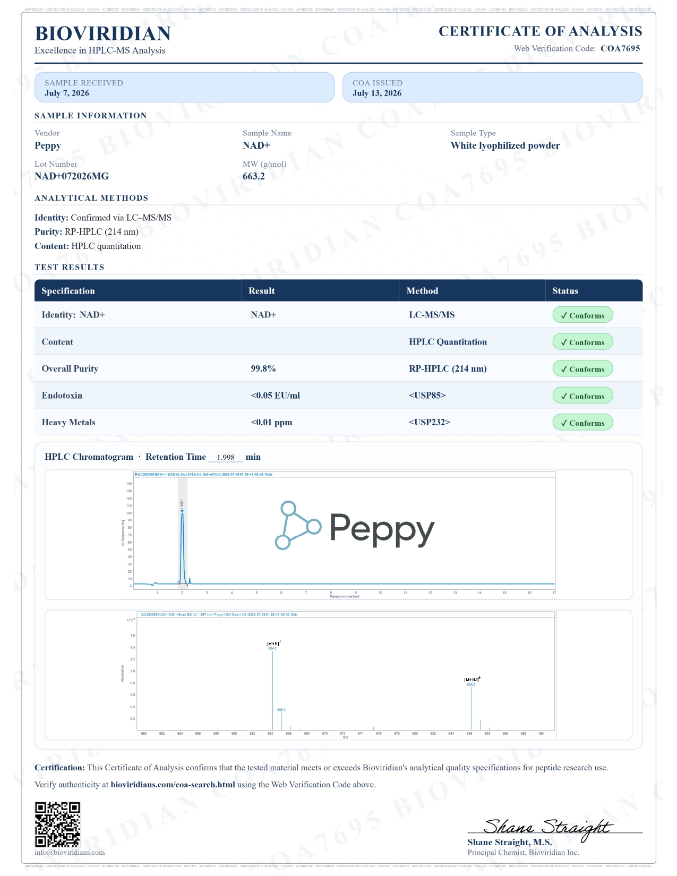This screenshot has height=876, width=677.
Task: Click the HPLC Chromatogram section heading
Action: tap(89, 457)
